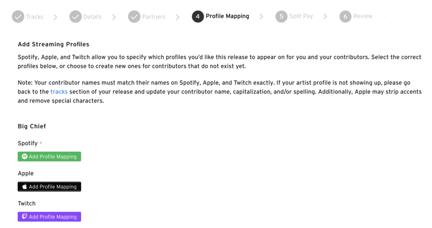The width and height of the screenshot is (432, 228).
Task: Add Spotify profile mapping for Big Chief
Action: pos(49,157)
